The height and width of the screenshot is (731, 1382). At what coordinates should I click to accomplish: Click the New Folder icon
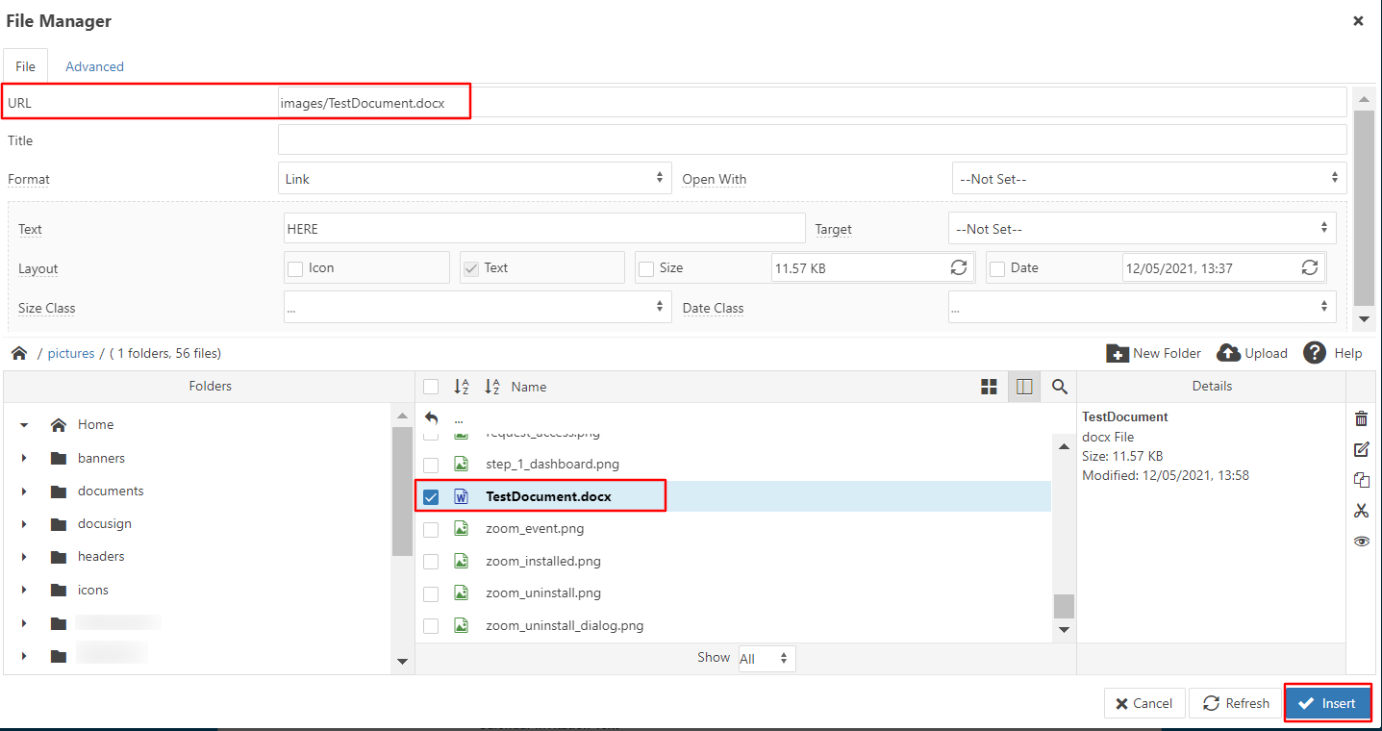click(1118, 353)
